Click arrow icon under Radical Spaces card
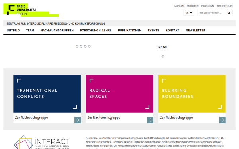This screenshot has height=149, width=239. [150, 120]
